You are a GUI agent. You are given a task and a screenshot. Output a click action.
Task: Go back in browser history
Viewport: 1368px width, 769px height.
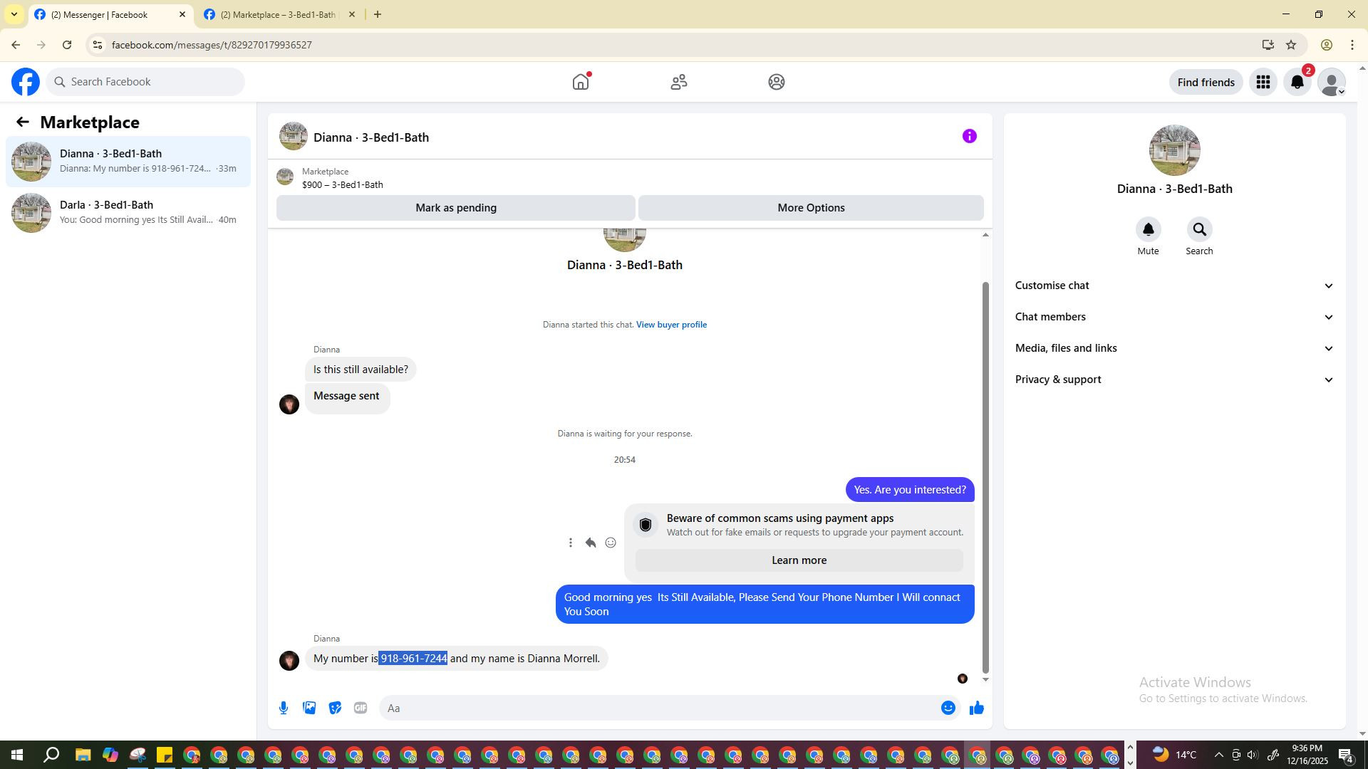coord(16,45)
